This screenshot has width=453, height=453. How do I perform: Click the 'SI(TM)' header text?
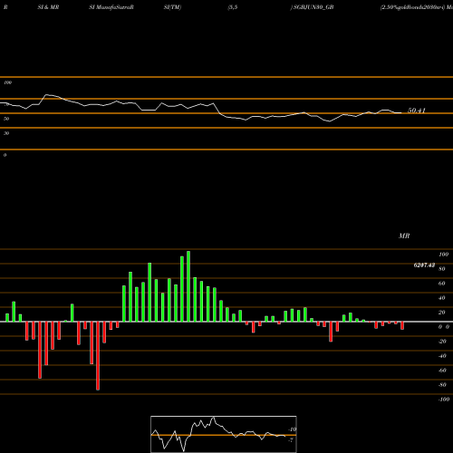click(x=172, y=7)
